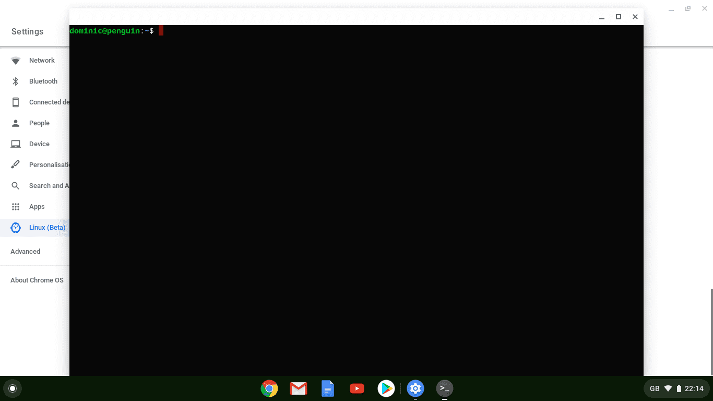Open Google Docs from the shelf
This screenshot has height=401, width=713.
point(327,388)
